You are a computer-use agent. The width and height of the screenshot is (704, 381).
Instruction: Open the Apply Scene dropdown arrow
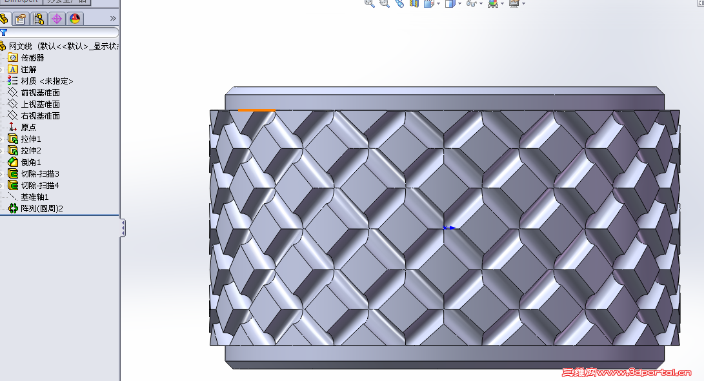502,4
